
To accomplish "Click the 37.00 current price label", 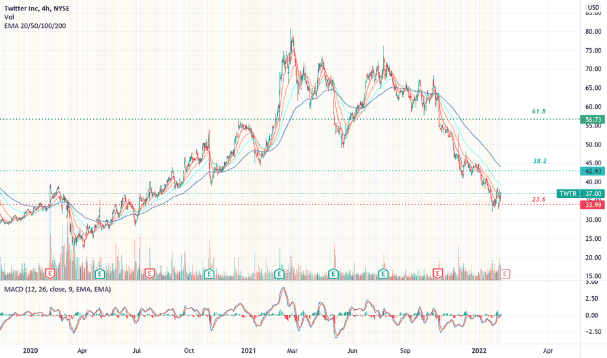I will click(593, 193).
